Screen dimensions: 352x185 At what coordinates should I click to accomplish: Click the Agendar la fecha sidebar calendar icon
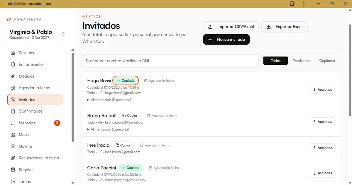coord(13,88)
